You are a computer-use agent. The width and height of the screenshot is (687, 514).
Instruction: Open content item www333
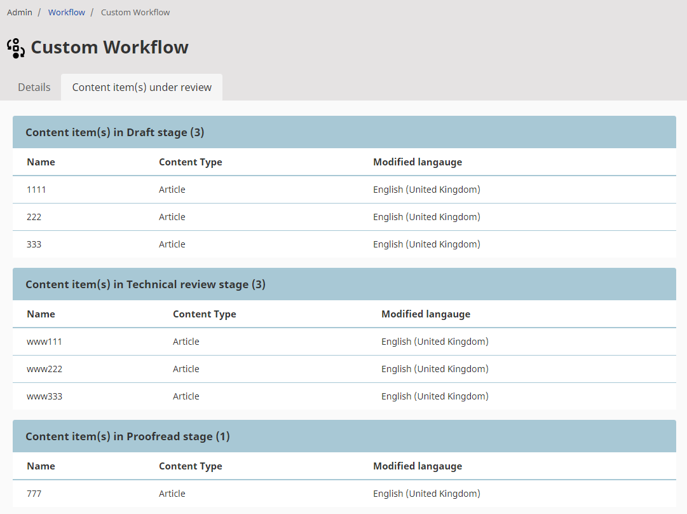click(44, 396)
